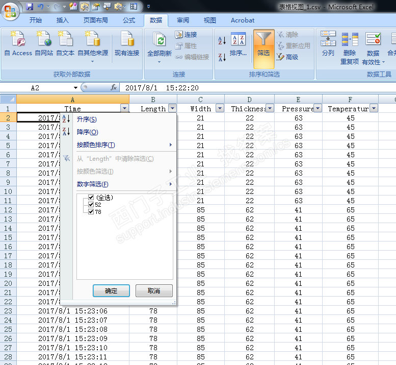Toggle the Filter (筛选) funnel button
This screenshot has height=365, width=396.
[x=263, y=48]
